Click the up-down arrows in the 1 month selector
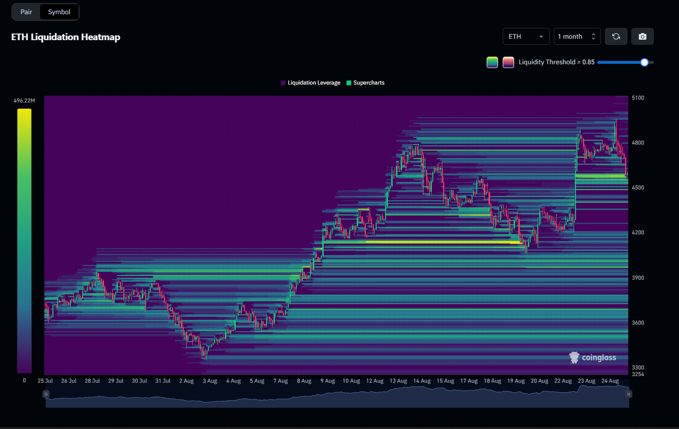The width and height of the screenshot is (679, 429). click(x=593, y=36)
